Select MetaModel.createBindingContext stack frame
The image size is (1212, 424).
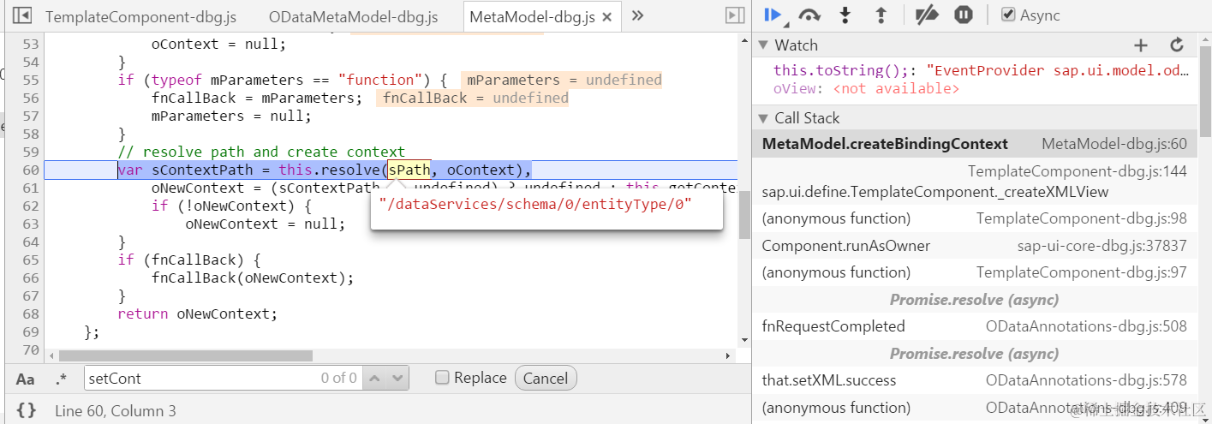click(x=975, y=144)
